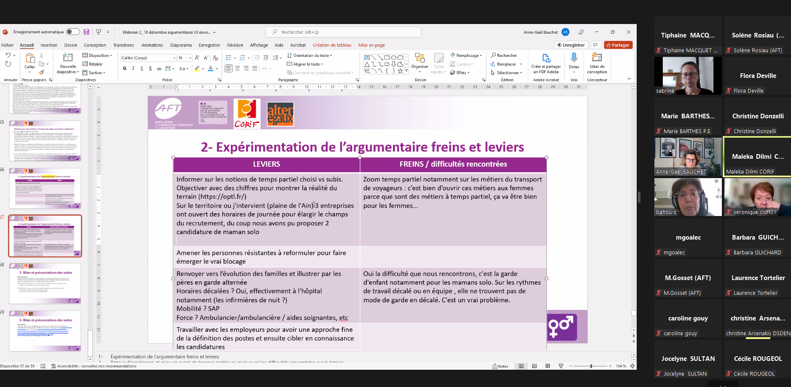Open the Diaporama tab
791x387 pixels.
(x=181, y=45)
